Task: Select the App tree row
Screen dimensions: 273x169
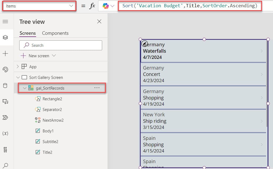Action: [61, 67]
